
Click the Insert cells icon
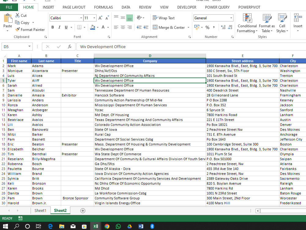tap(298, 18)
